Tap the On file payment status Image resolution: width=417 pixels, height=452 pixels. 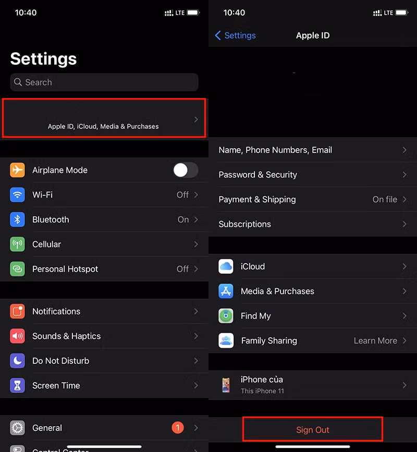385,199
